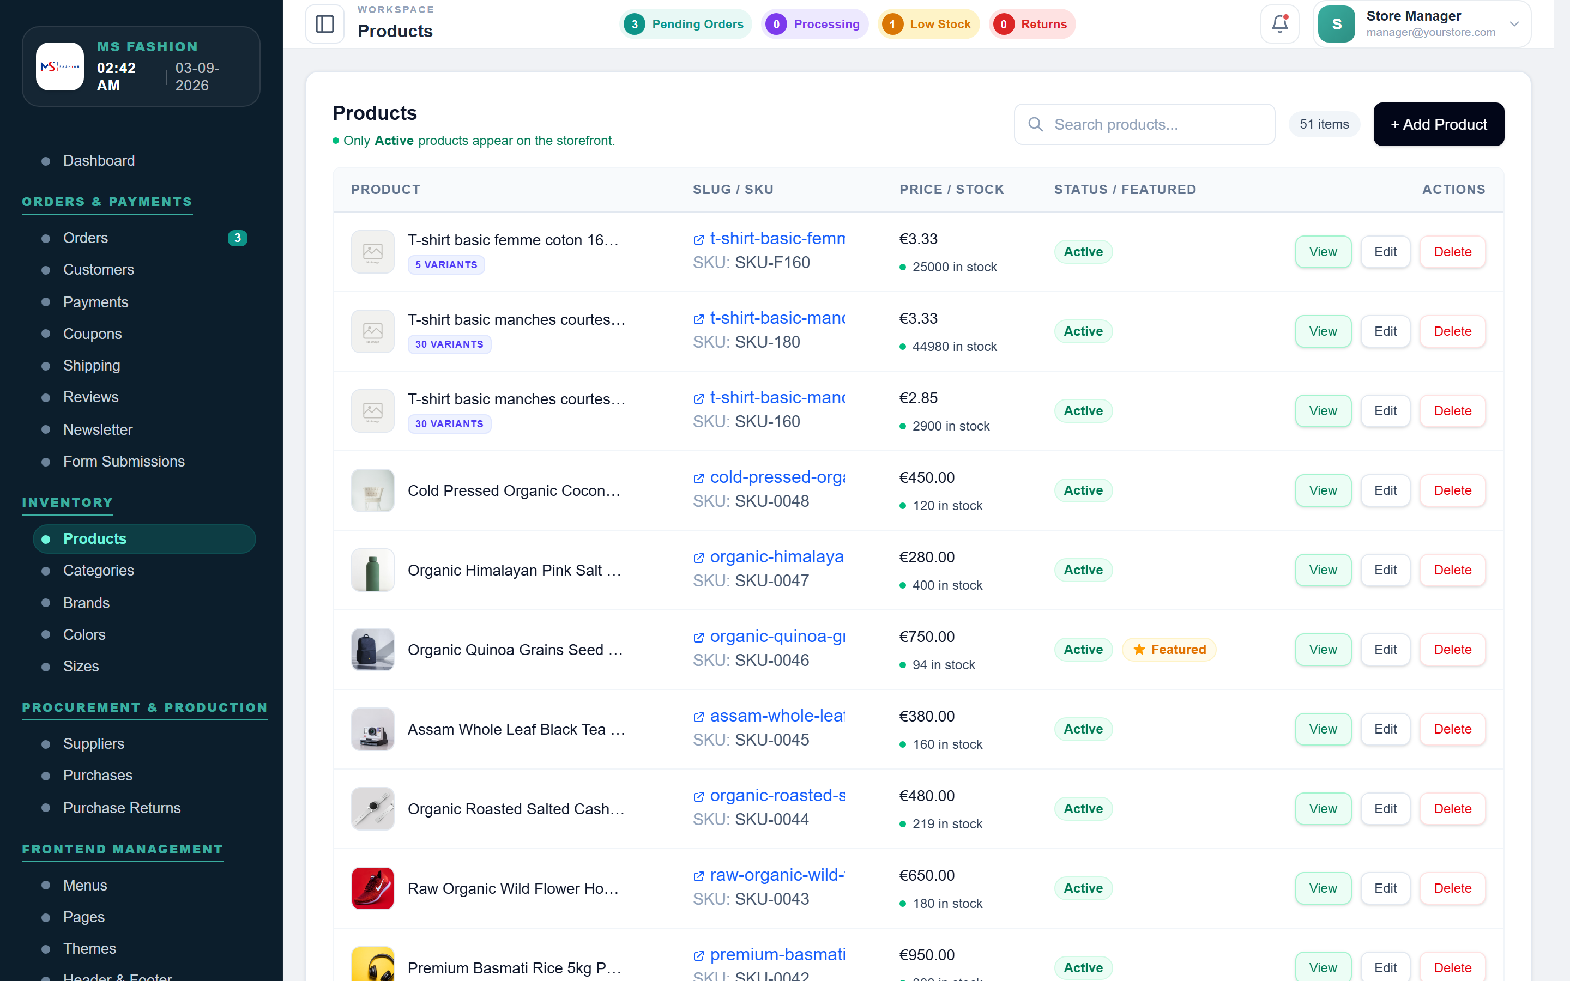Open the t-shirt-basic-femn slug external link icon
Image resolution: width=1570 pixels, height=981 pixels.
tap(699, 239)
